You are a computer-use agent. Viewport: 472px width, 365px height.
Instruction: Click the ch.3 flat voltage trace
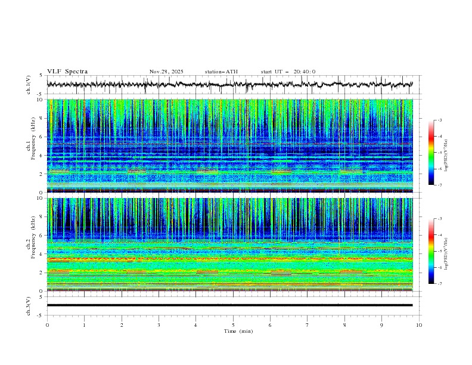tap(229, 305)
